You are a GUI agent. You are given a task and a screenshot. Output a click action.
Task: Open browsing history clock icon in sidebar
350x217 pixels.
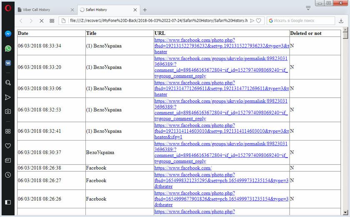[x=8, y=175]
